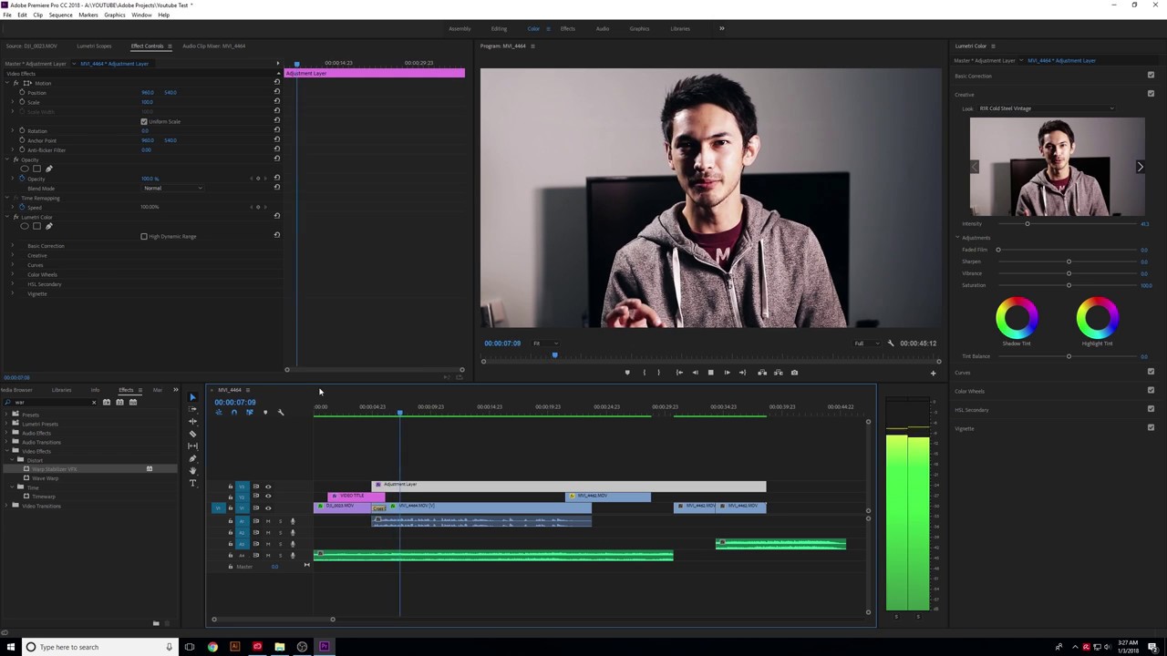Click Go to In point button
Image resolution: width=1167 pixels, height=656 pixels.
(x=679, y=373)
